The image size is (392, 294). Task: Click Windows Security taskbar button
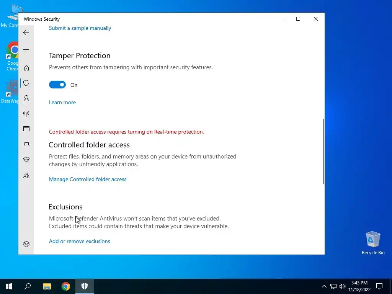click(85, 286)
